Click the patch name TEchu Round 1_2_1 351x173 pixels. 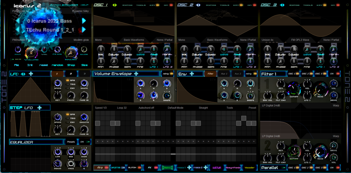tap(50, 30)
